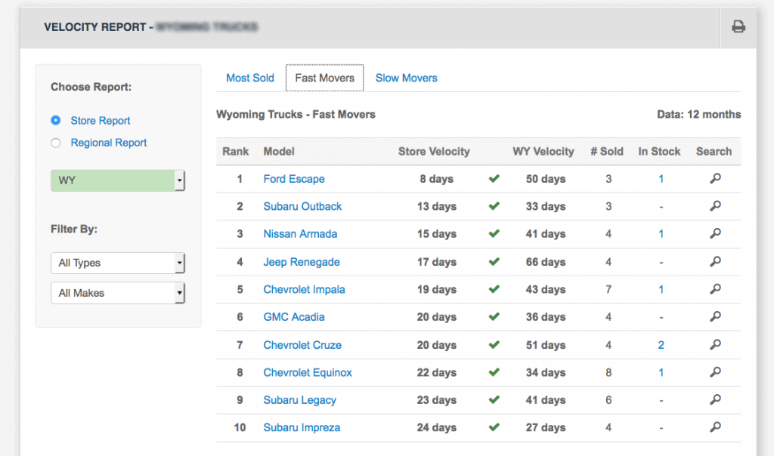
Task: Search inventory for Chevrolet Impala
Action: point(715,289)
